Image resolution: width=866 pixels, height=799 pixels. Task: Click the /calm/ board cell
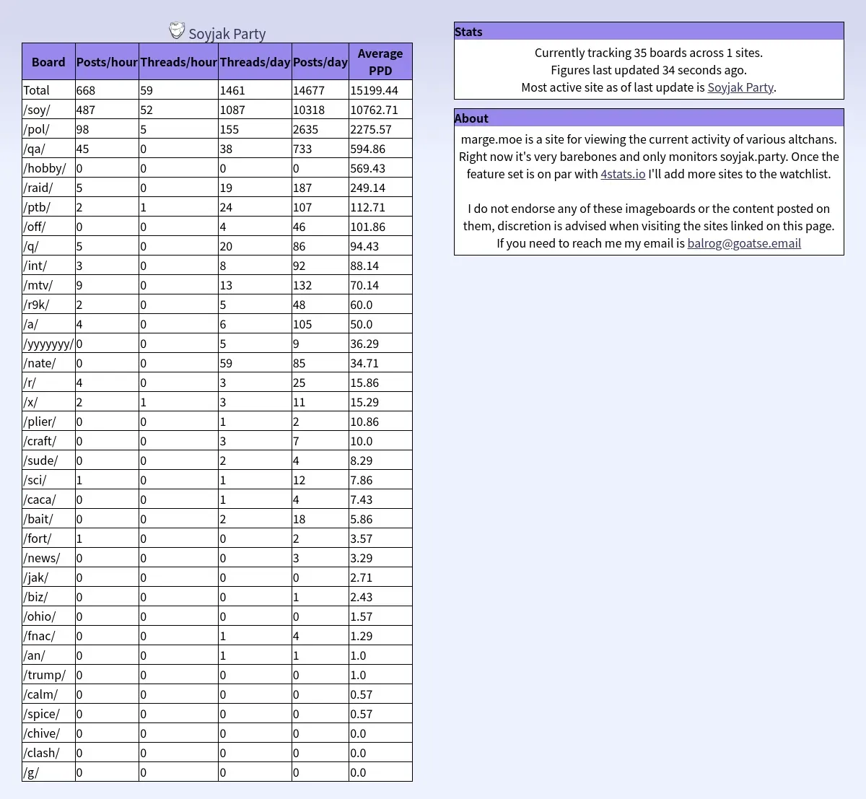click(48, 694)
